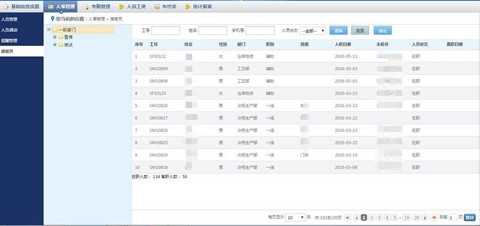Image resolution: width=480 pixels, height=226 pixels.
Task: Click the blue location pin icon
Action: point(52,19)
